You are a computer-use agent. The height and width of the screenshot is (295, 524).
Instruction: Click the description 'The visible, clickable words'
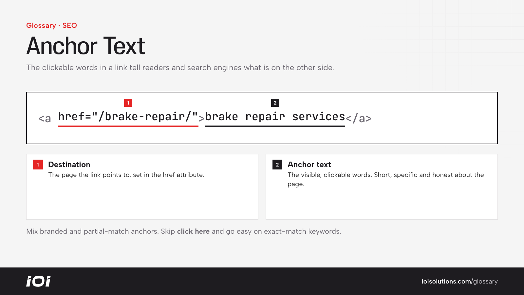pyautogui.click(x=385, y=179)
